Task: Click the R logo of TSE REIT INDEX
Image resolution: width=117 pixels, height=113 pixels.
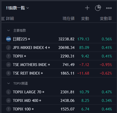Action: [9, 73]
